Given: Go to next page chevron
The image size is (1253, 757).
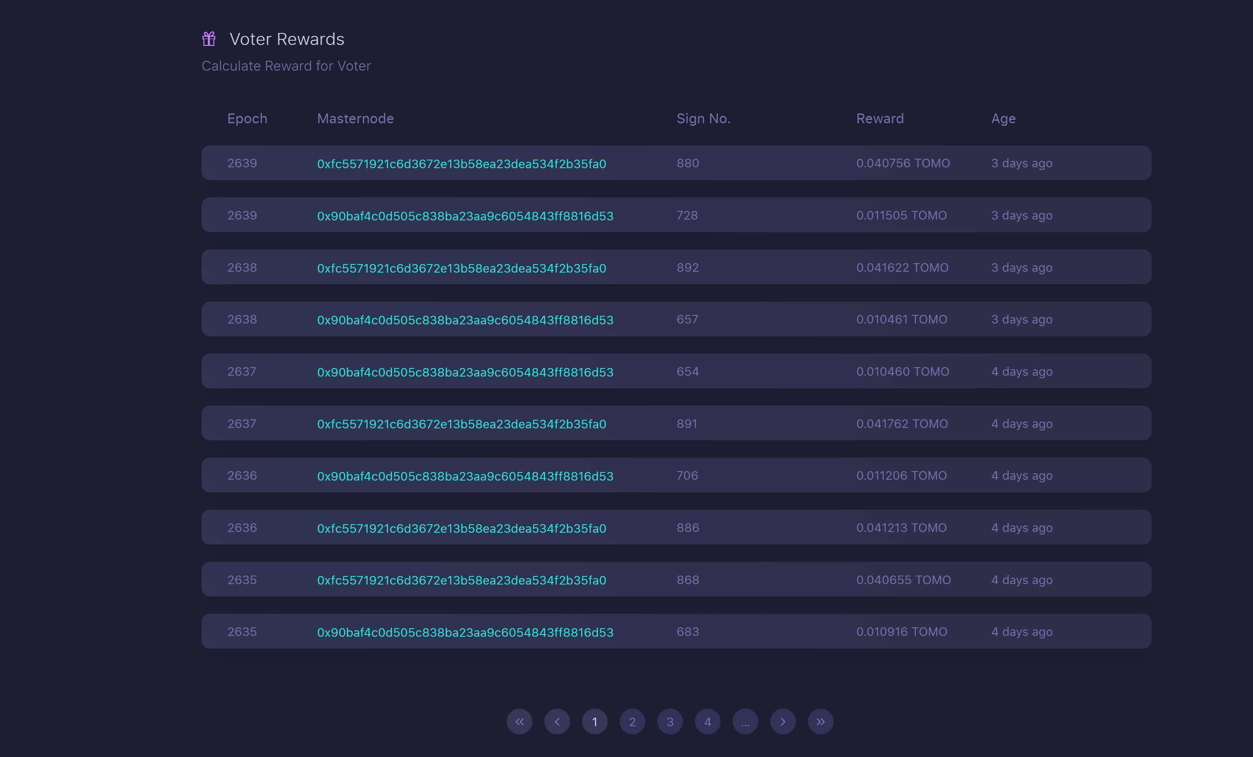Looking at the screenshot, I should pos(783,721).
